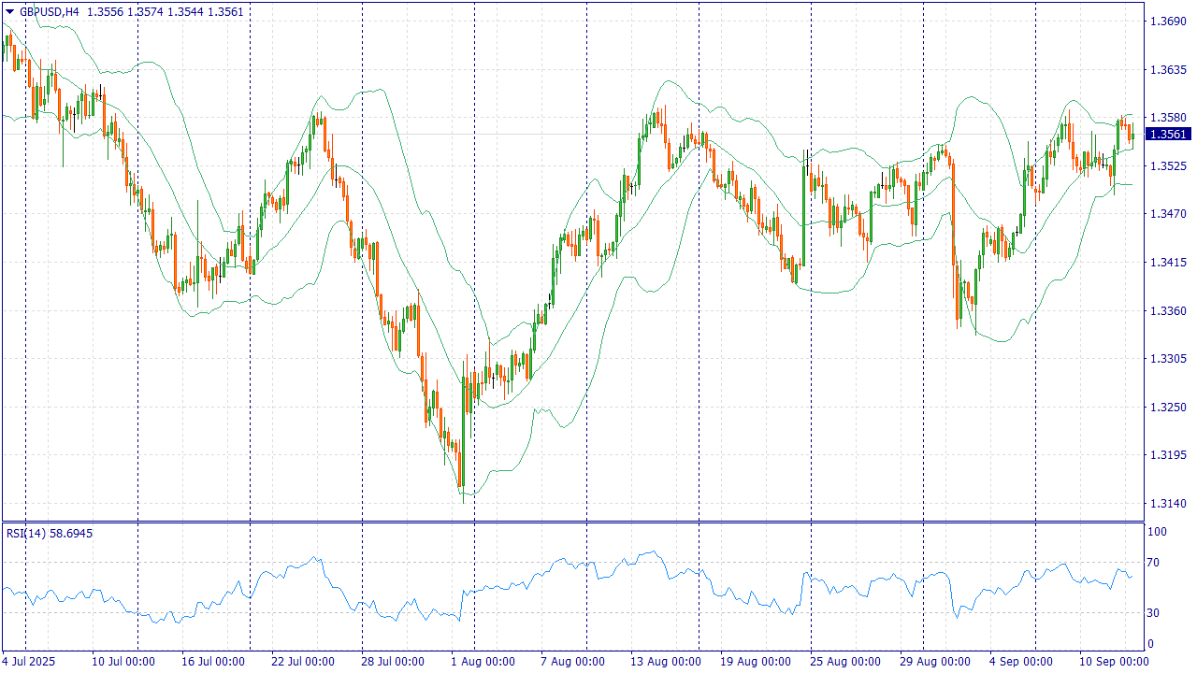Click the 1.3305 price axis label

tap(1168, 359)
